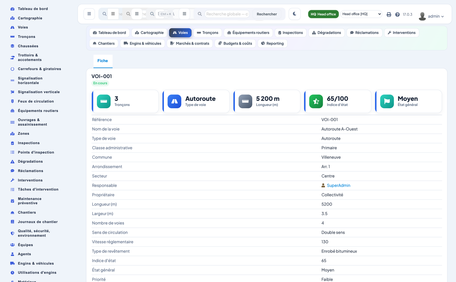This screenshot has width=456, height=282.
Task: Open Carrefours & giratoires in sidebar
Action: pos(39,69)
